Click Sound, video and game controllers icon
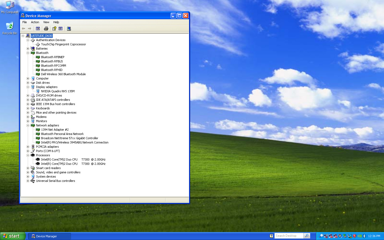 [33, 172]
